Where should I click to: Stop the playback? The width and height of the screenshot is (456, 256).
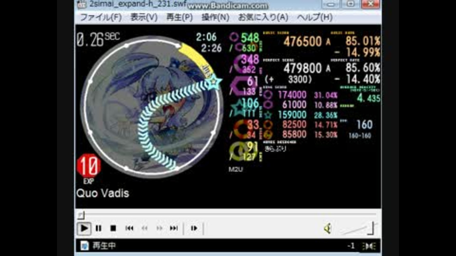click(113, 229)
